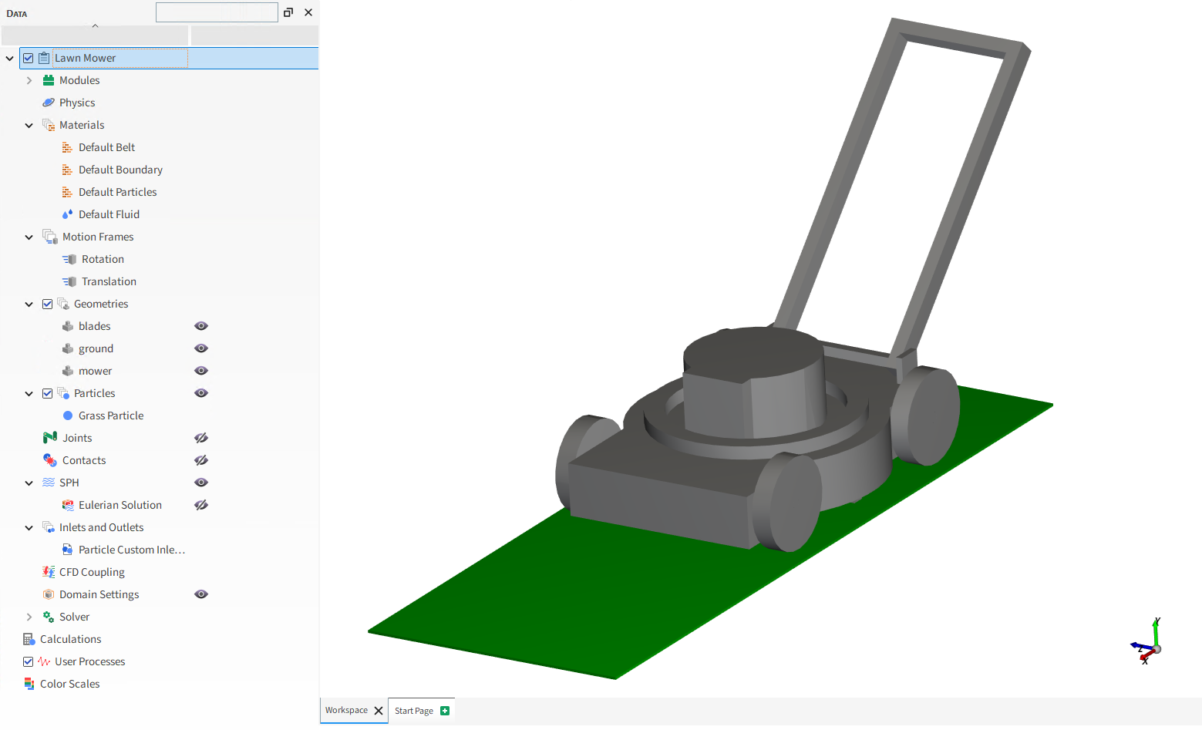Viewport: 1202px width, 730px height.
Task: Select the Particle Custom Inlet item
Action: pyautogui.click(x=131, y=550)
